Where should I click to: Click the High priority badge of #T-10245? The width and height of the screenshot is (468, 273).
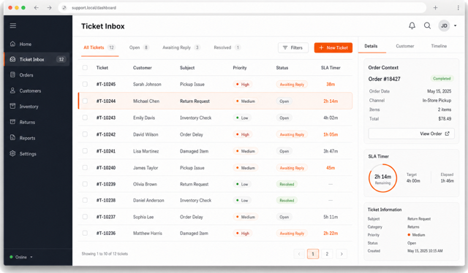click(243, 85)
